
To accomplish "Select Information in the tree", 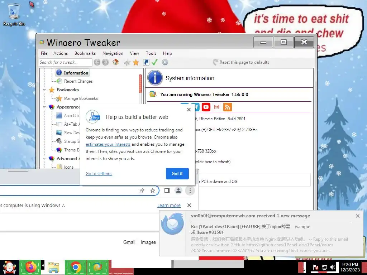I will (x=72, y=73).
